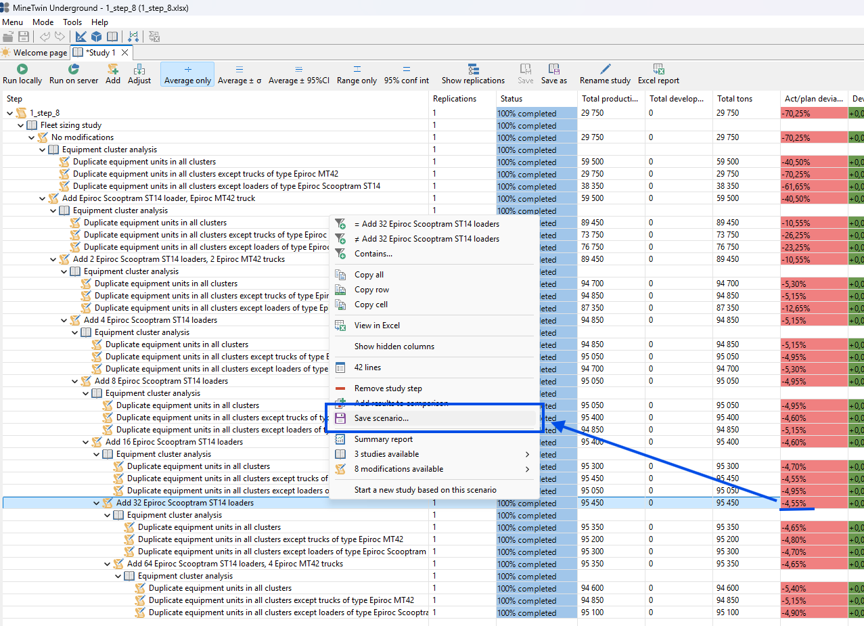The width and height of the screenshot is (864, 626).
Task: Switch to Welcome page tab
Action: tap(35, 52)
